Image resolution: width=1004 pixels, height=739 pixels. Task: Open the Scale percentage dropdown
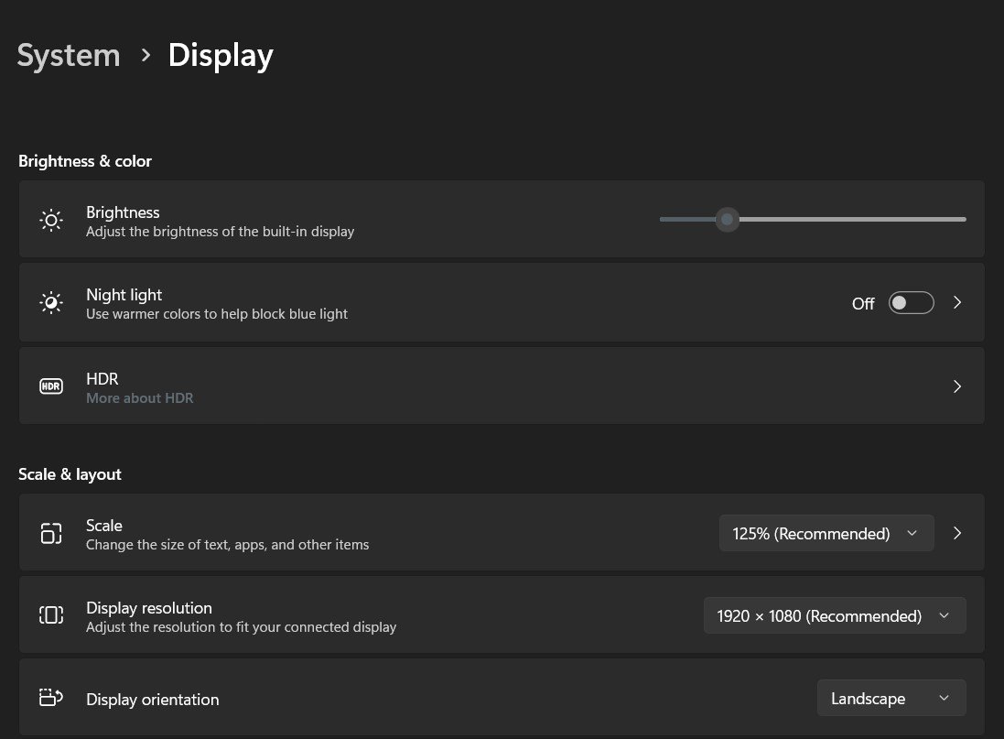[x=826, y=532]
